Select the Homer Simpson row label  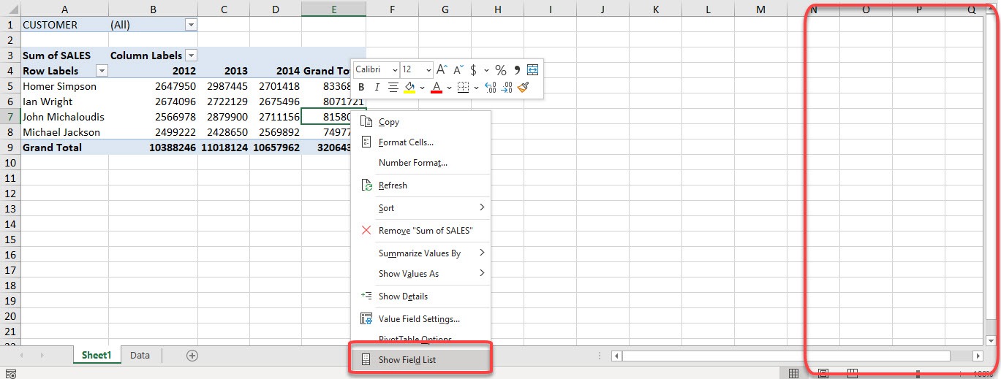[x=65, y=86]
